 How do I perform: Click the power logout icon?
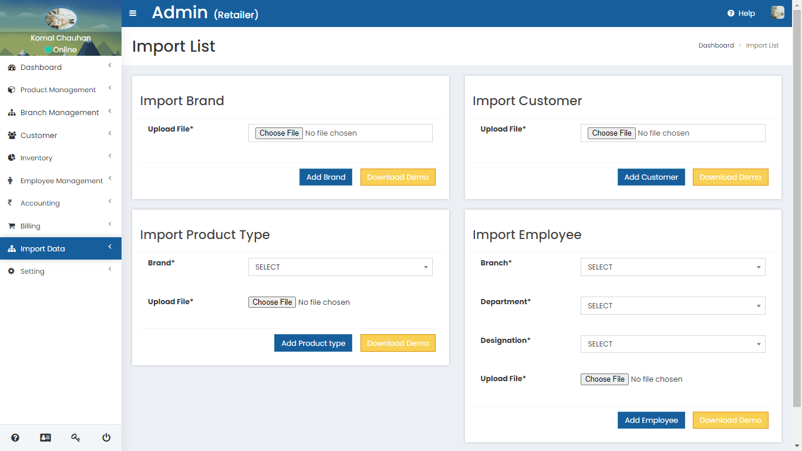coord(106,437)
